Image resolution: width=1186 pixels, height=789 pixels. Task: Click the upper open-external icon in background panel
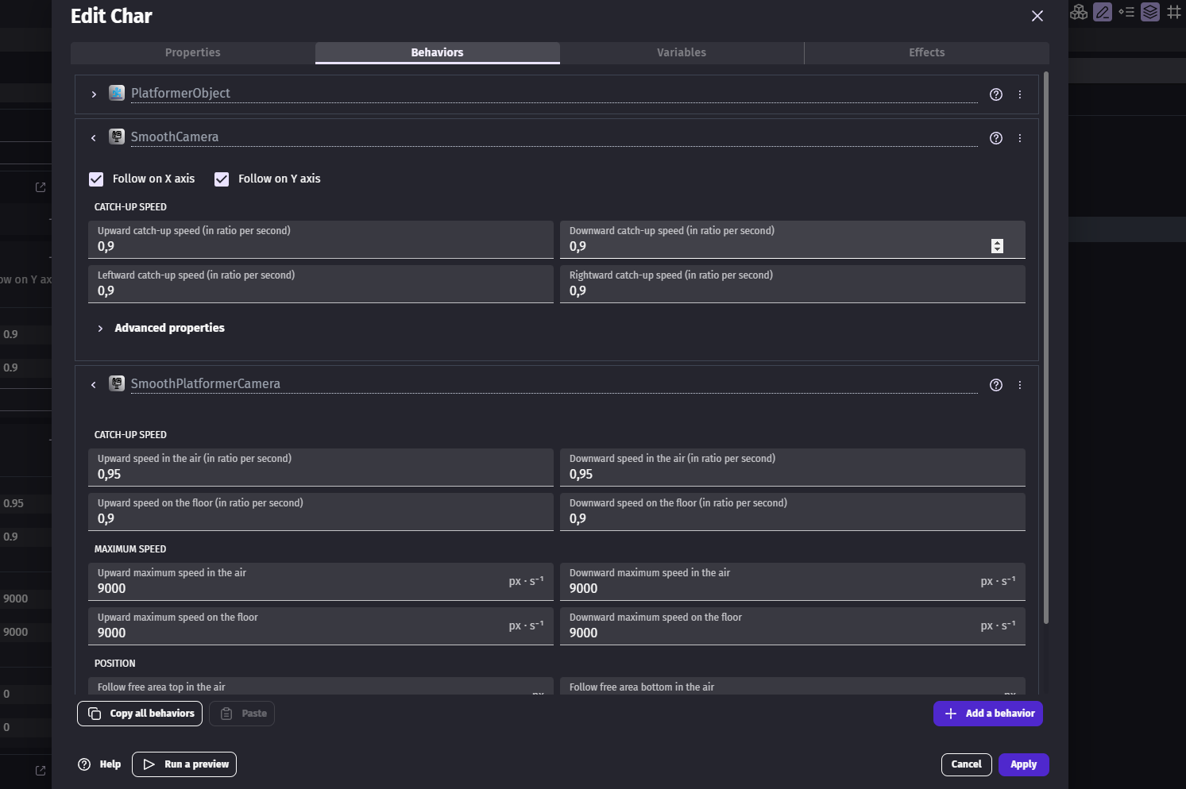click(41, 187)
